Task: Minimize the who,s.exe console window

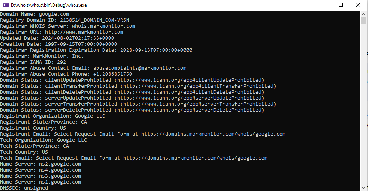Action: tap(324, 5)
